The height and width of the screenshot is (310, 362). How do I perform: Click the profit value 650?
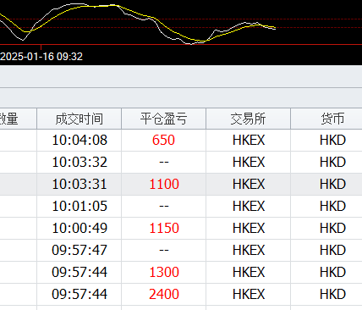coord(163,140)
